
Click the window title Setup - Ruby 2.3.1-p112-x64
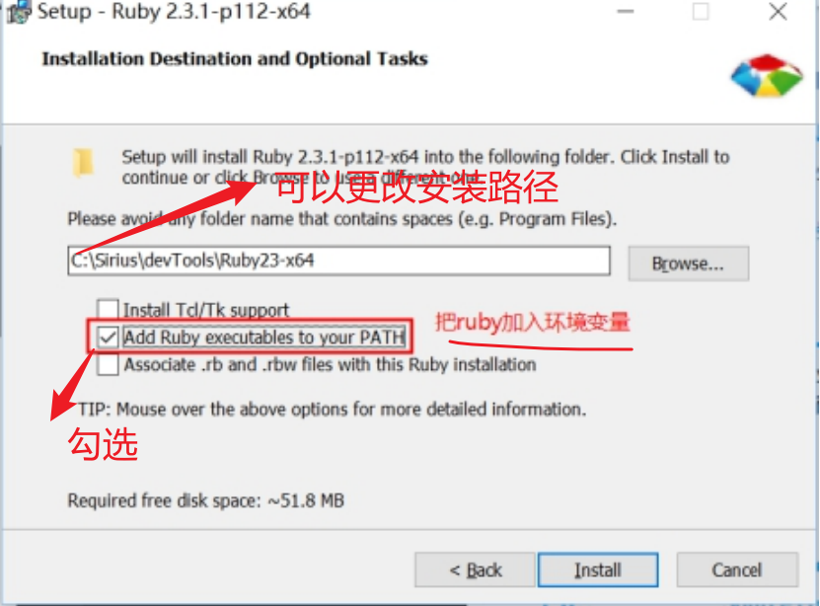(x=174, y=12)
